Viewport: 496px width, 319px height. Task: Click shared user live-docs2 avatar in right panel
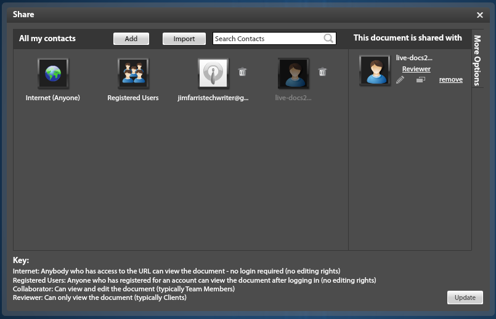pyautogui.click(x=375, y=71)
